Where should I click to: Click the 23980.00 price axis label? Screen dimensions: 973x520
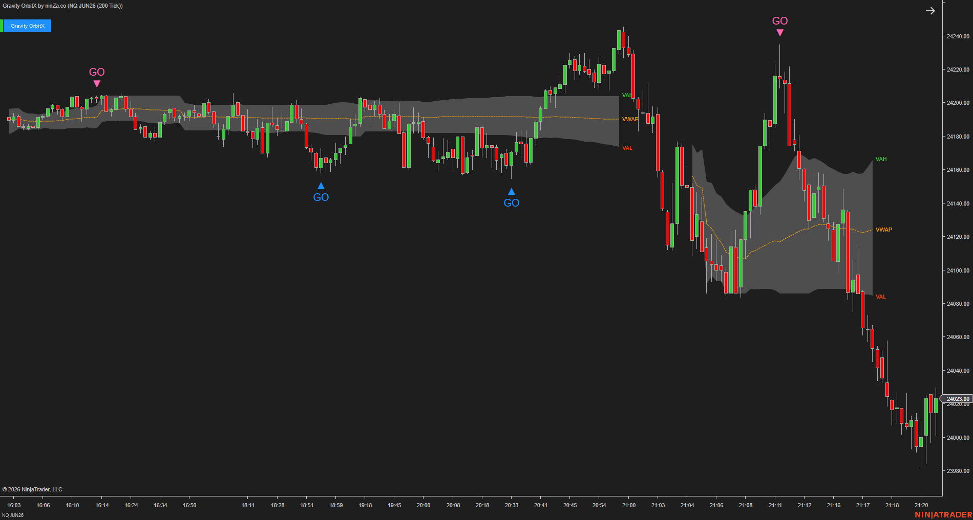pos(958,471)
